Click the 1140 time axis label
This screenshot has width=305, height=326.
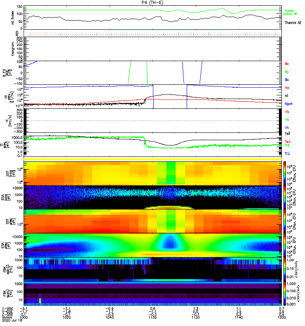(x=239, y=317)
